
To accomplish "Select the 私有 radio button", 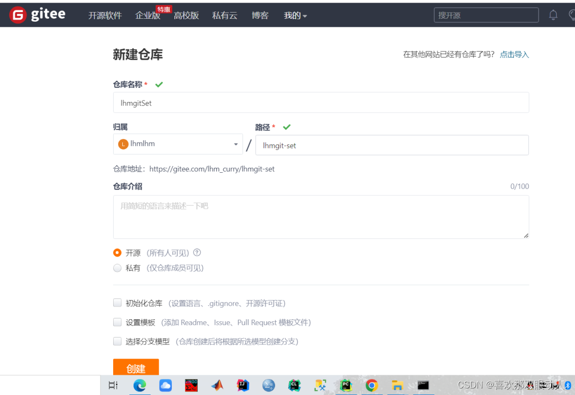I will pos(117,268).
